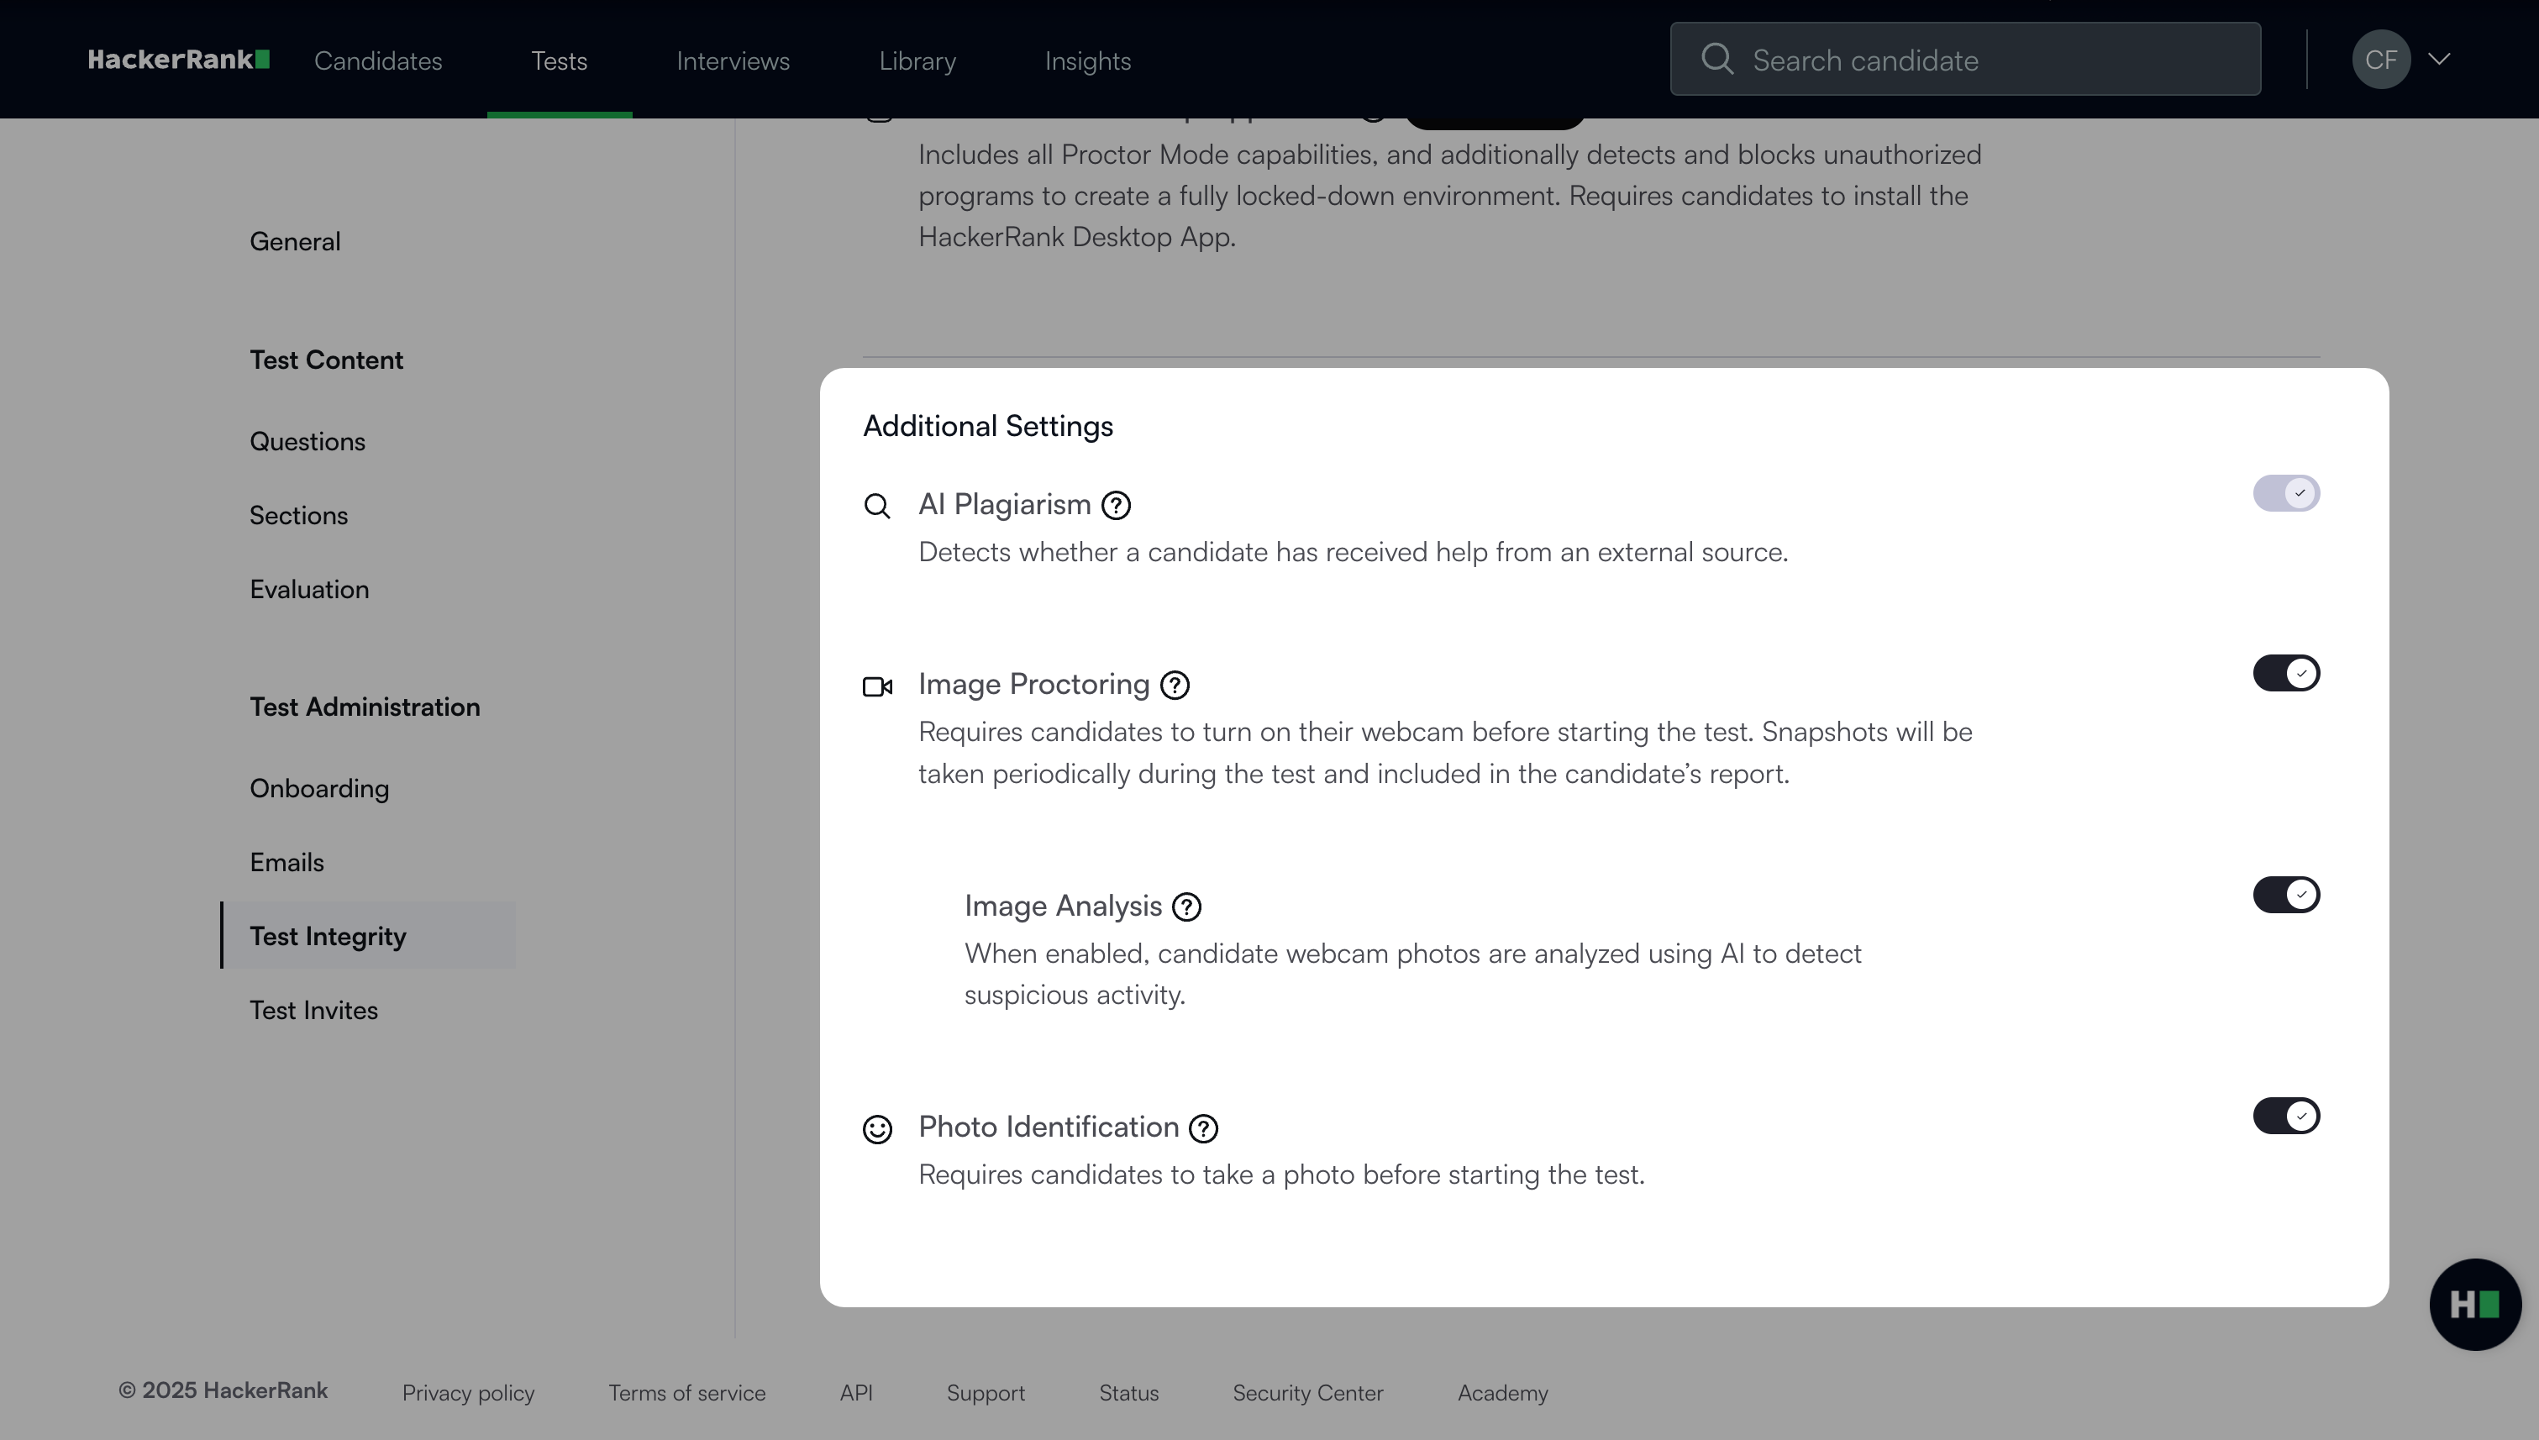The width and height of the screenshot is (2539, 1440).
Task: Go to the Insights tab
Action: (1087, 61)
